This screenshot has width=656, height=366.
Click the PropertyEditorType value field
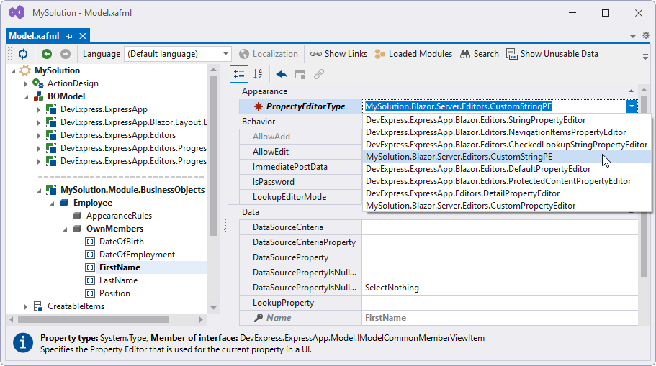494,106
